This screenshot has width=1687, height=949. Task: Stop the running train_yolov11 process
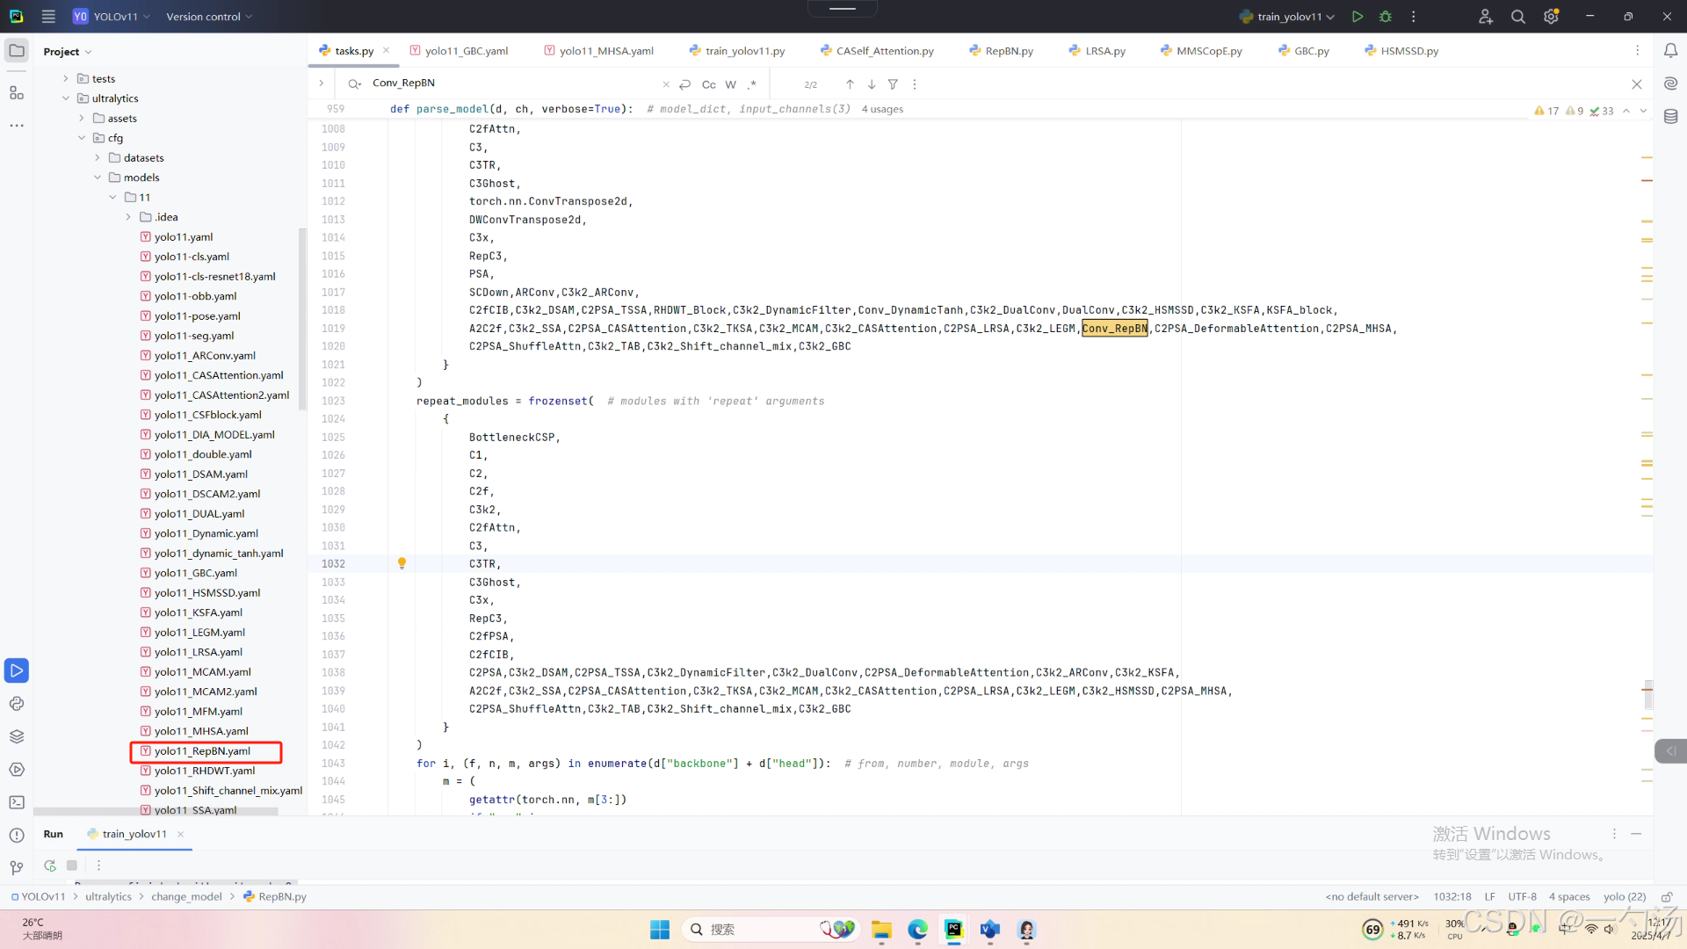(72, 866)
